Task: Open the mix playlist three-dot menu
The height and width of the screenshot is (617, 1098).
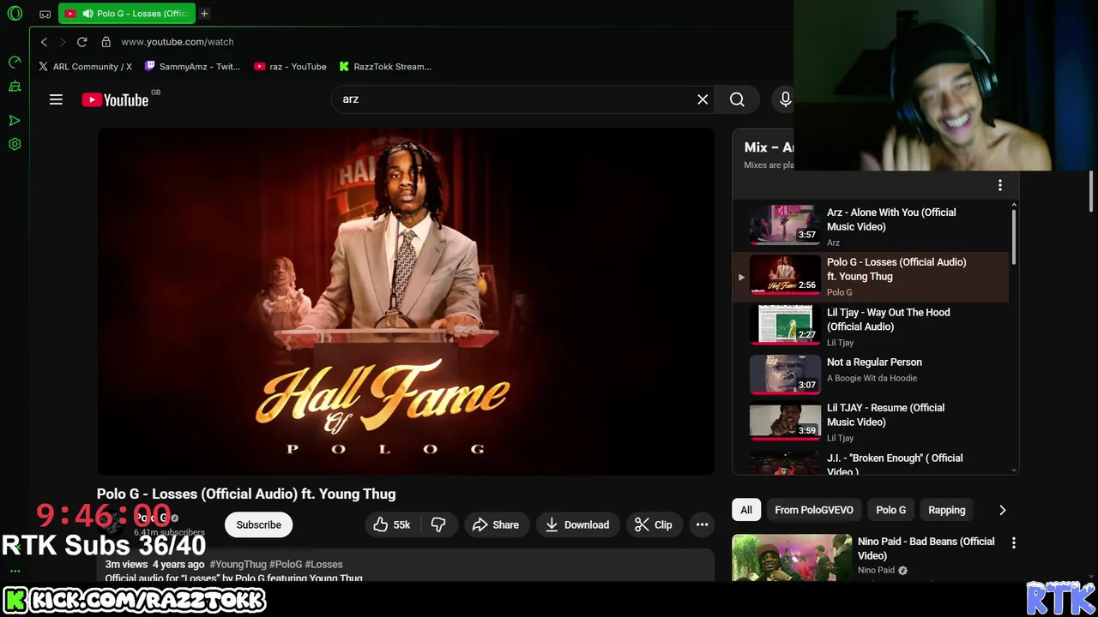Action: (999, 185)
